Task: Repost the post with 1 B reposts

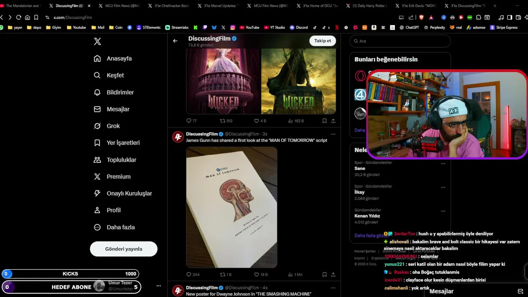Action: point(226,274)
